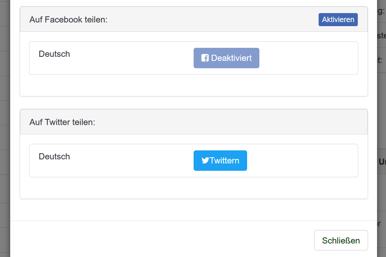Click the Twitter bird icon
386x257 pixels.
(x=205, y=161)
